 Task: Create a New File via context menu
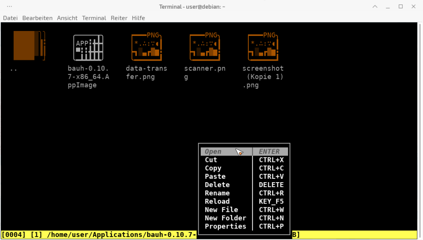[x=221, y=209]
